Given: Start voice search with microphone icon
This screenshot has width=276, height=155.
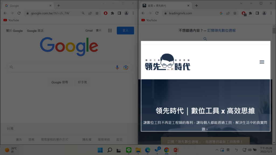Looking at the screenshot, I should pyautogui.click(x=117, y=67).
